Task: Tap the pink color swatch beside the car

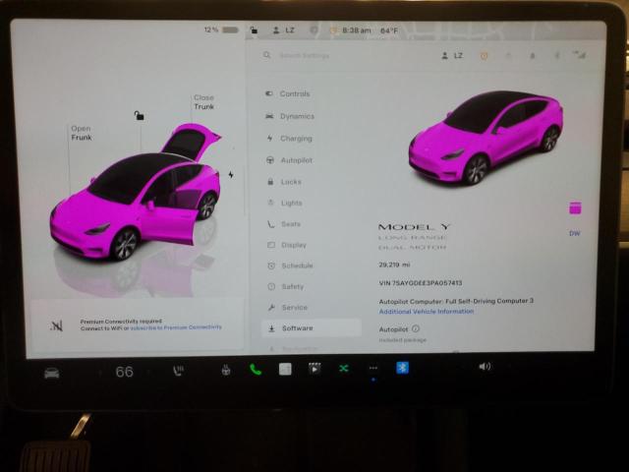Action: point(575,208)
